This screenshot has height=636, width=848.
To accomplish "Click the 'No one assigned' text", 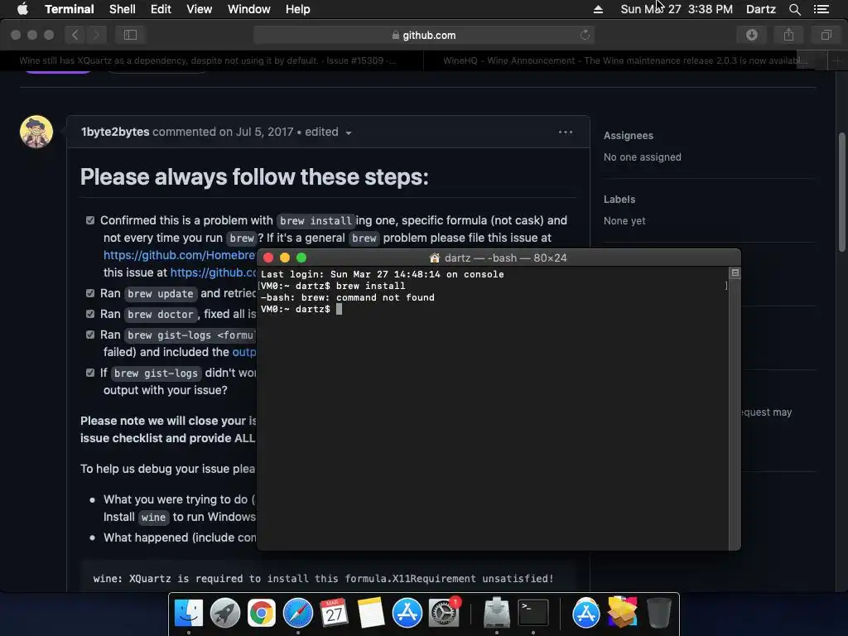I will coord(642,157).
